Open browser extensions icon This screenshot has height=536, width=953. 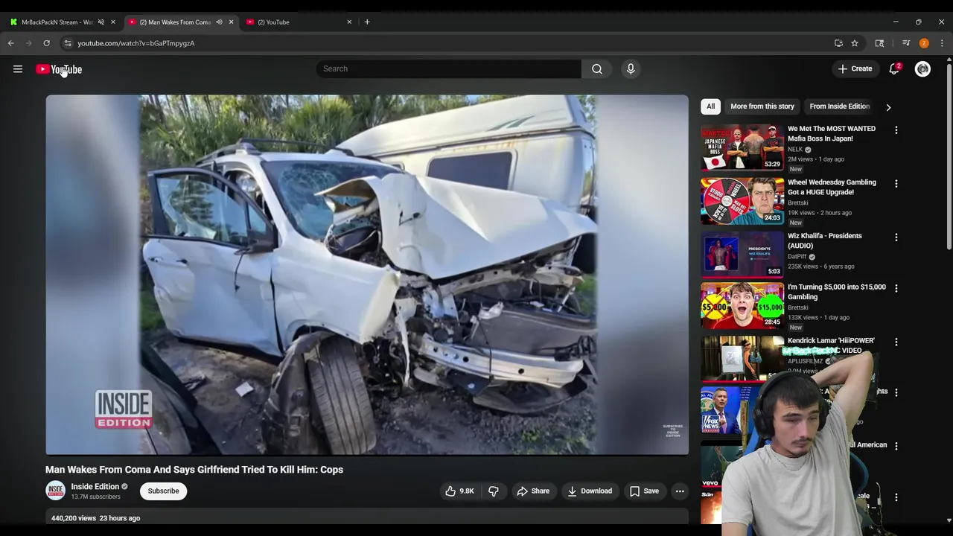(879, 43)
